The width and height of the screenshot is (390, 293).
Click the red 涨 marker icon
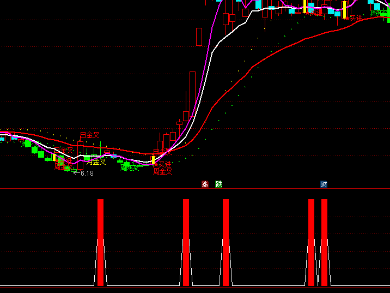point(205,184)
